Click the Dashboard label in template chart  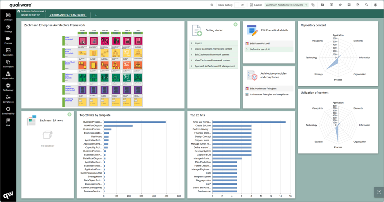97,137
